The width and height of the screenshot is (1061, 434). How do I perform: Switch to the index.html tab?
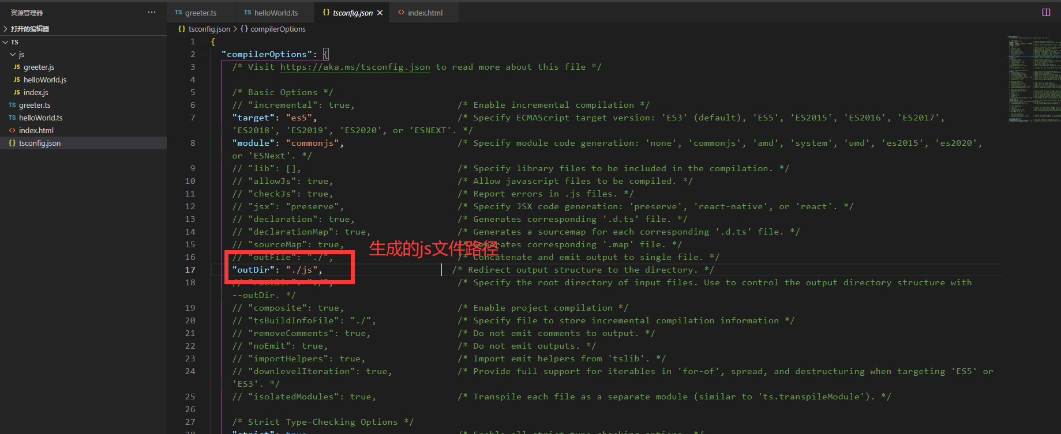pos(425,13)
